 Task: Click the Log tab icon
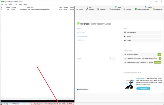[x=87, y=7]
